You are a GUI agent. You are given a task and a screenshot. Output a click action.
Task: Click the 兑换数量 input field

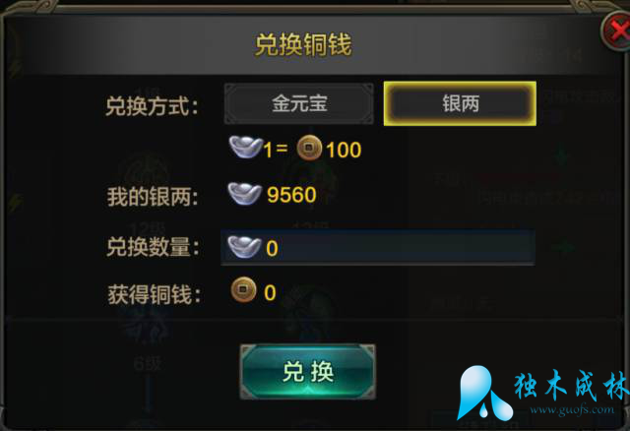click(378, 247)
